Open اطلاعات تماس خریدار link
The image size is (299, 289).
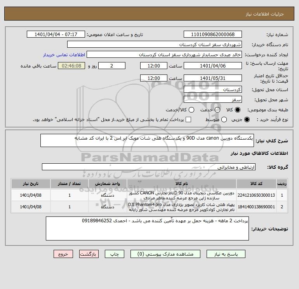[x=64, y=55]
